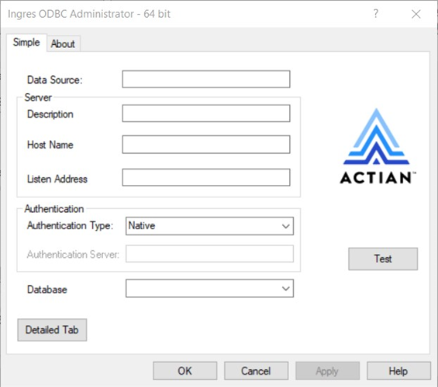Image resolution: width=438 pixels, height=387 pixels.
Task: Click the question mark help icon in title bar
Action: [x=376, y=13]
